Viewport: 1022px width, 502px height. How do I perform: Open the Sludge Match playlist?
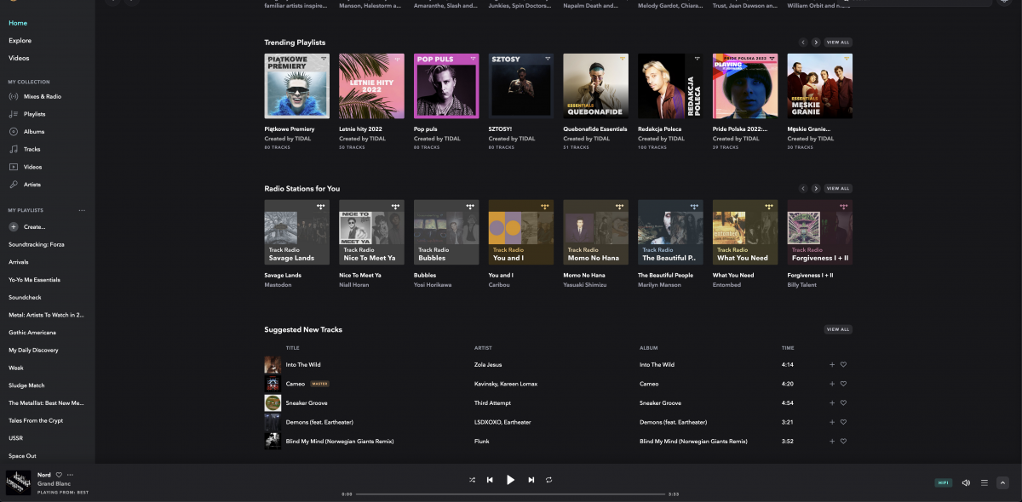coord(26,385)
